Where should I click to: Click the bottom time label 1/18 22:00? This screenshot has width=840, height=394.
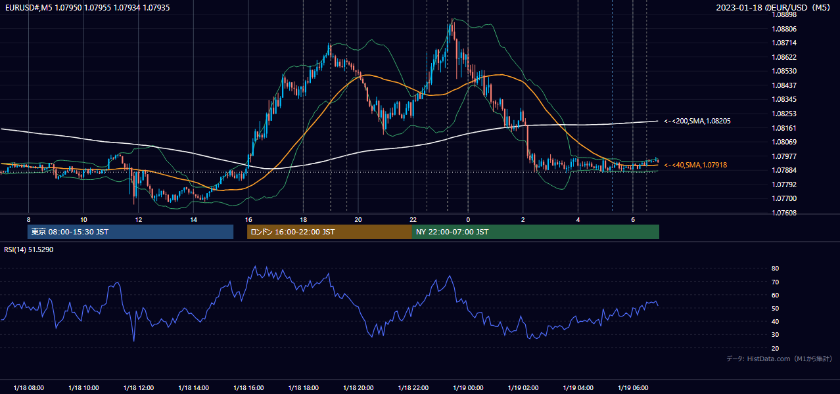(x=413, y=388)
